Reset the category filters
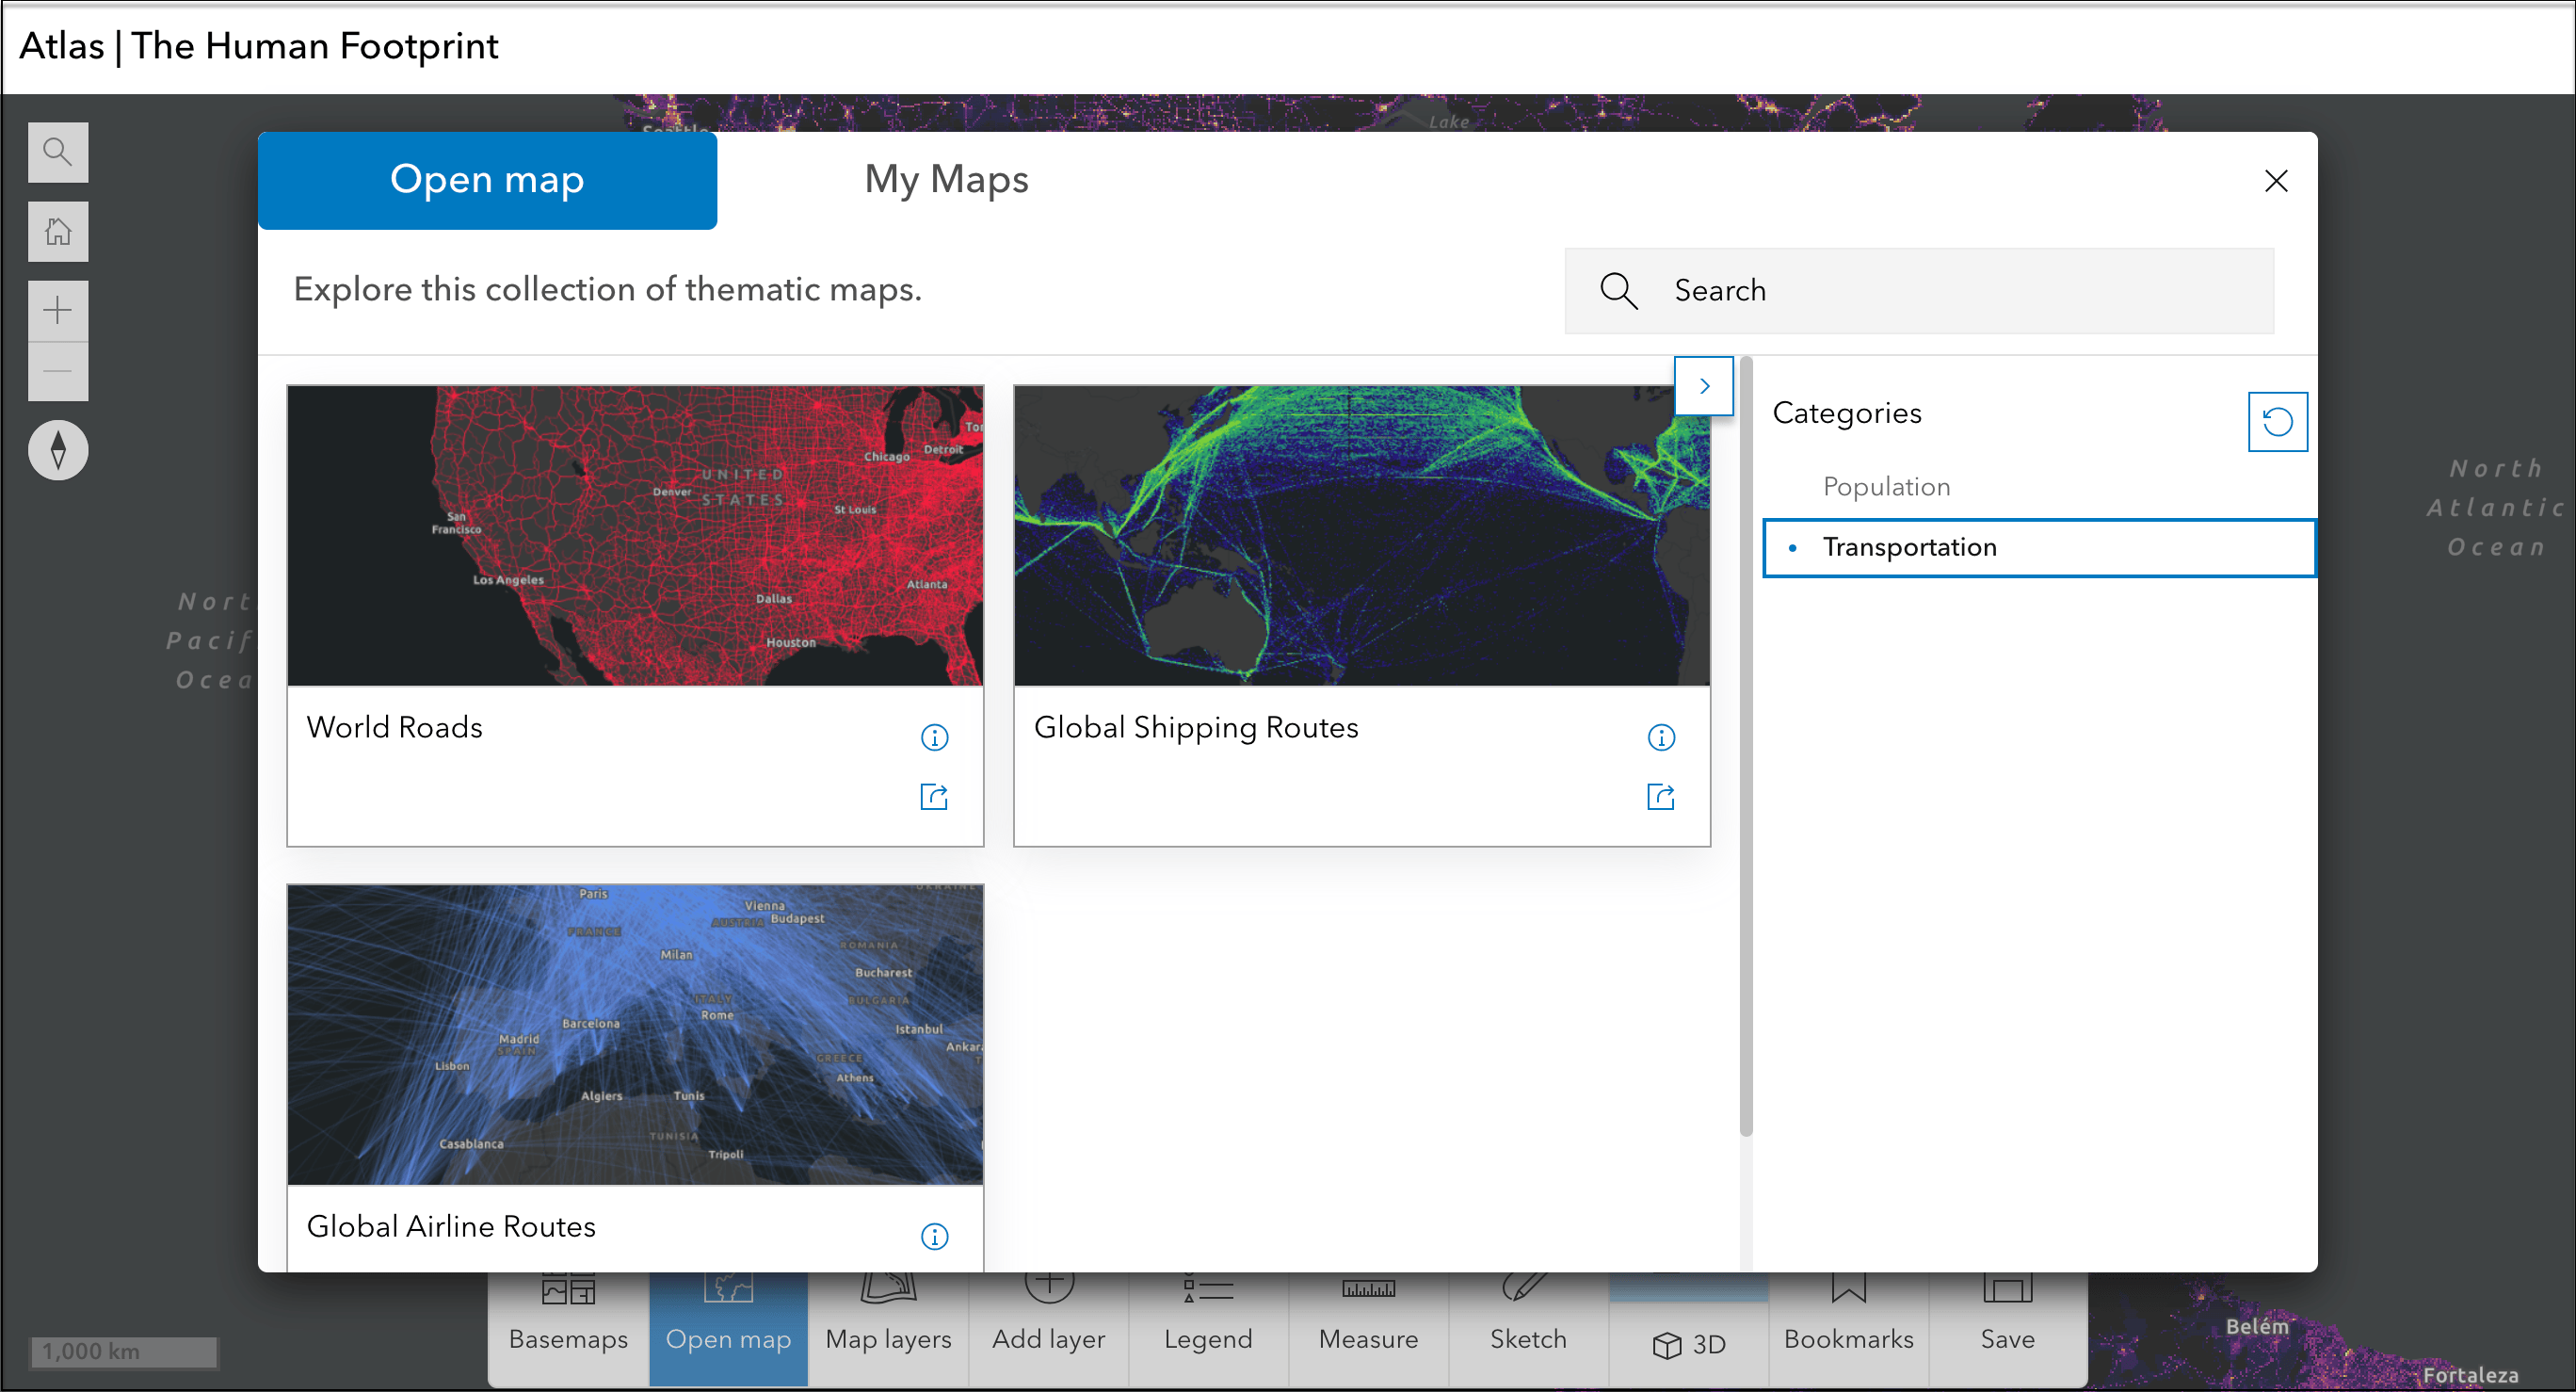The height and width of the screenshot is (1392, 2576). 2278,421
